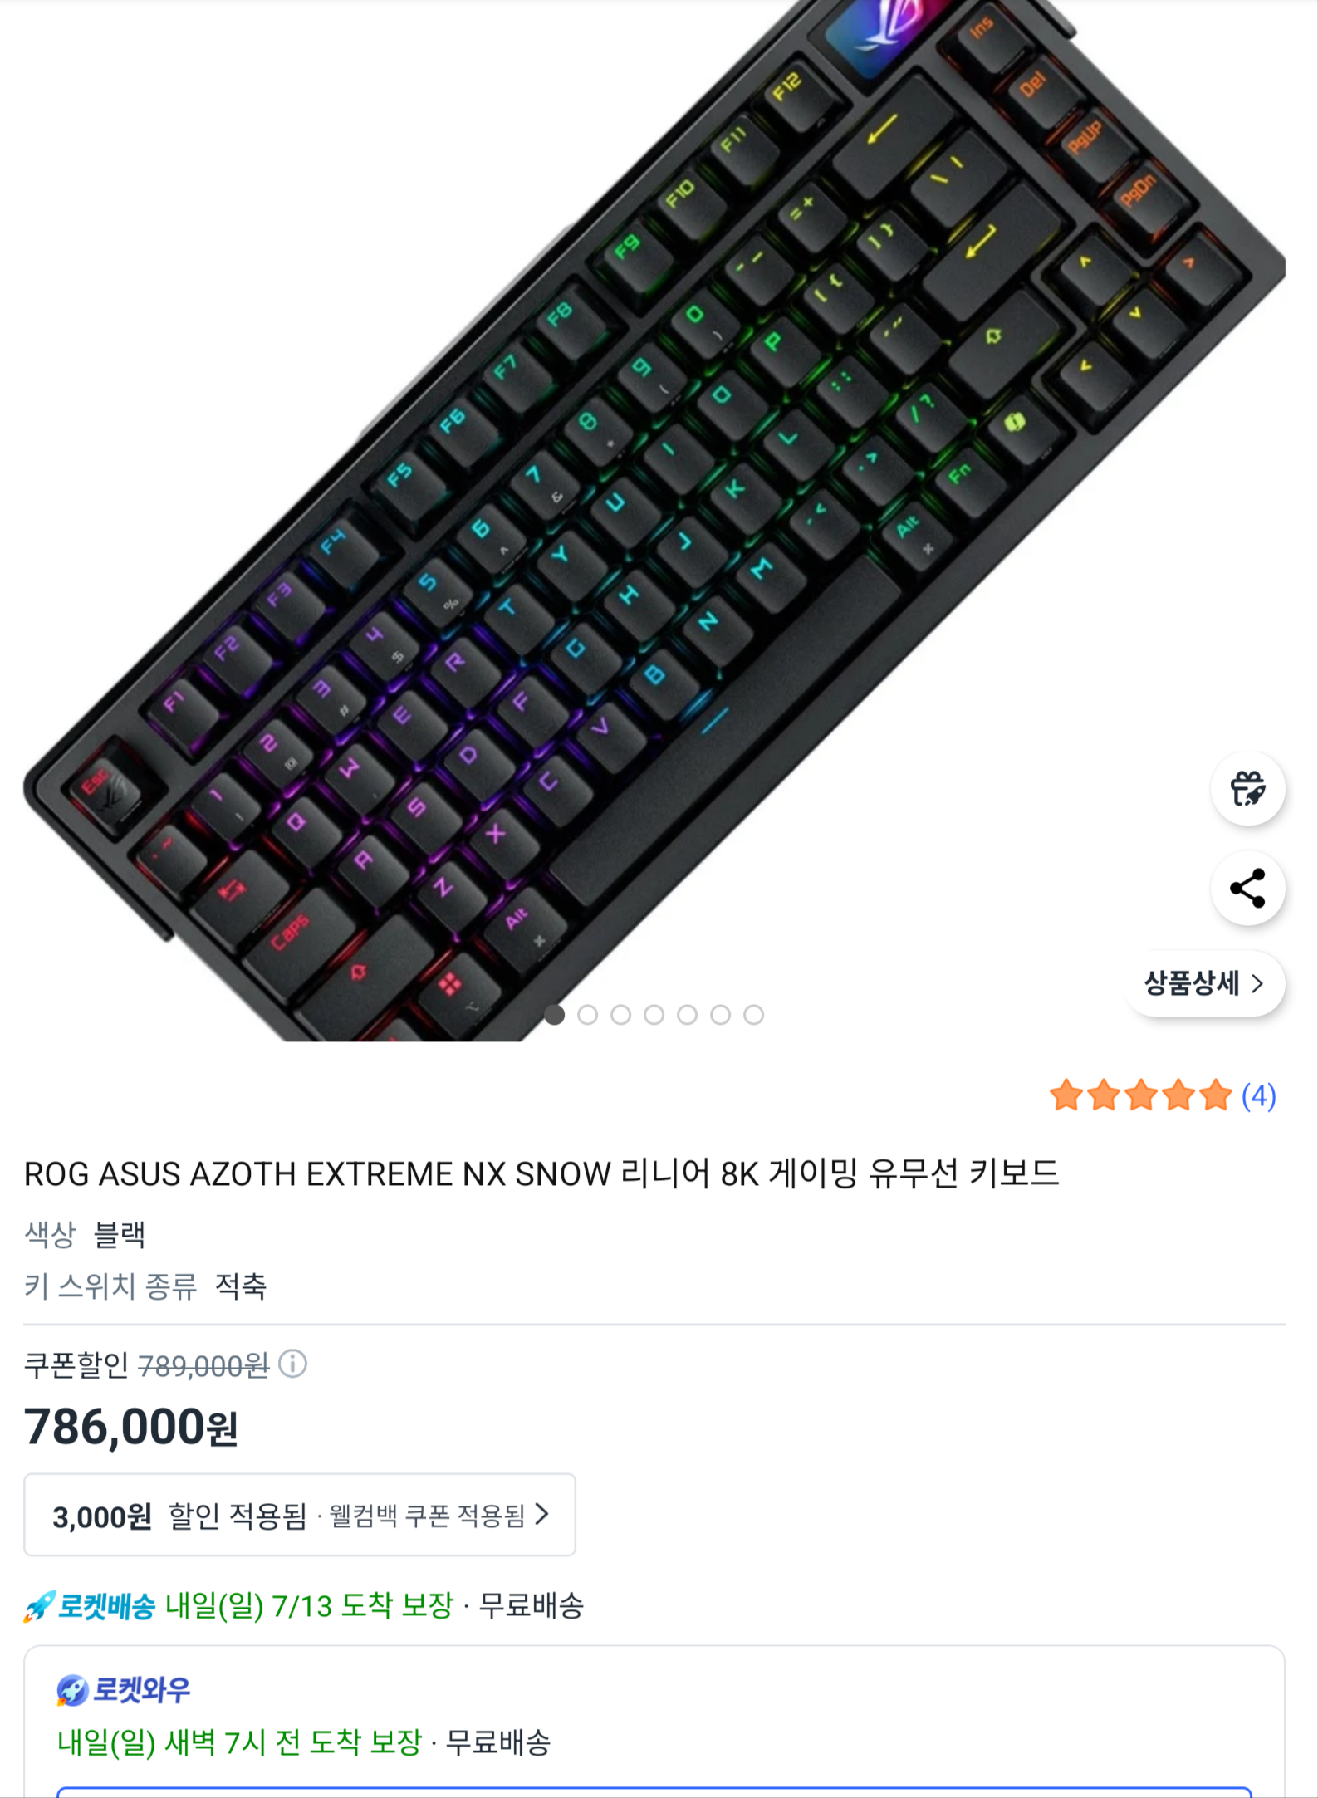Tap the 786,000원 price text
Viewport: 1318px width, 1798px height.
click(131, 1428)
